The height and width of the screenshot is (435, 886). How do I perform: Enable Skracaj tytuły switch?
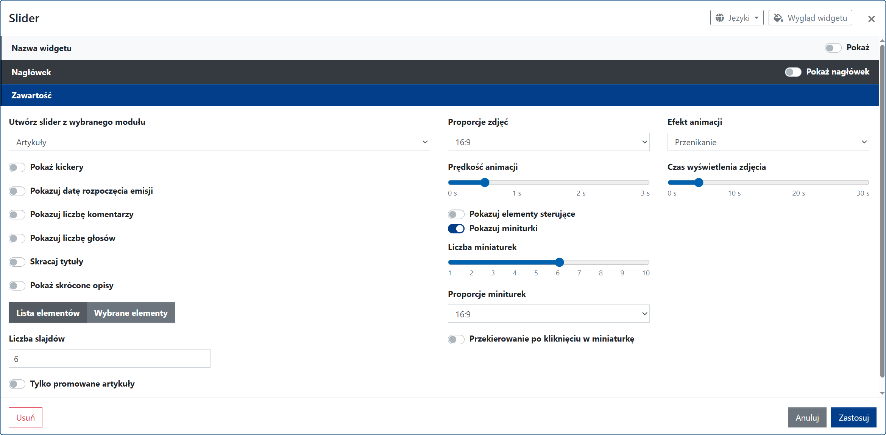pos(17,262)
